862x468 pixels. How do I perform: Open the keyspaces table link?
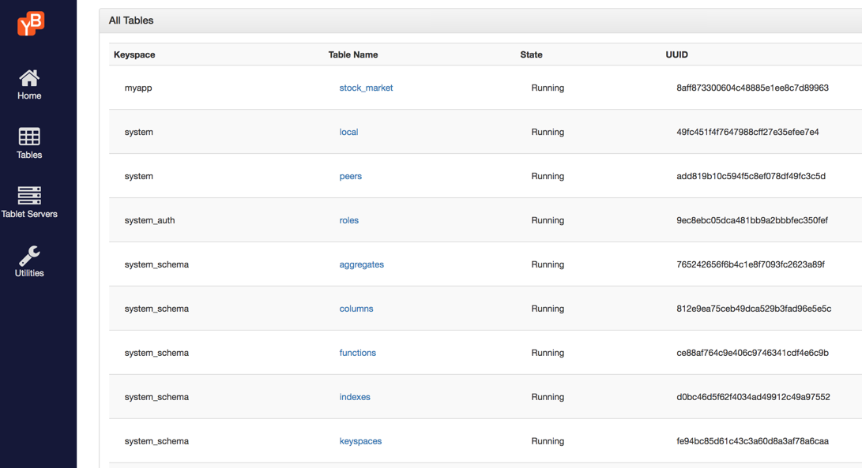click(x=360, y=442)
